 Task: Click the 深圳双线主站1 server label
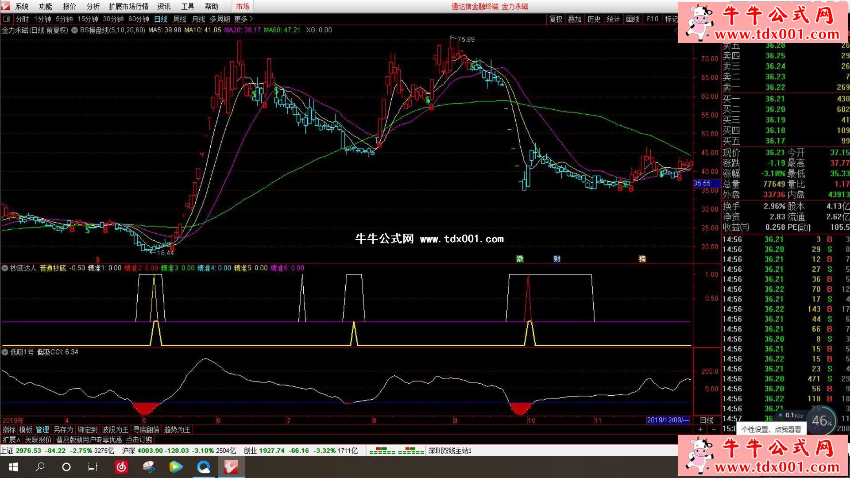pyautogui.click(x=450, y=451)
